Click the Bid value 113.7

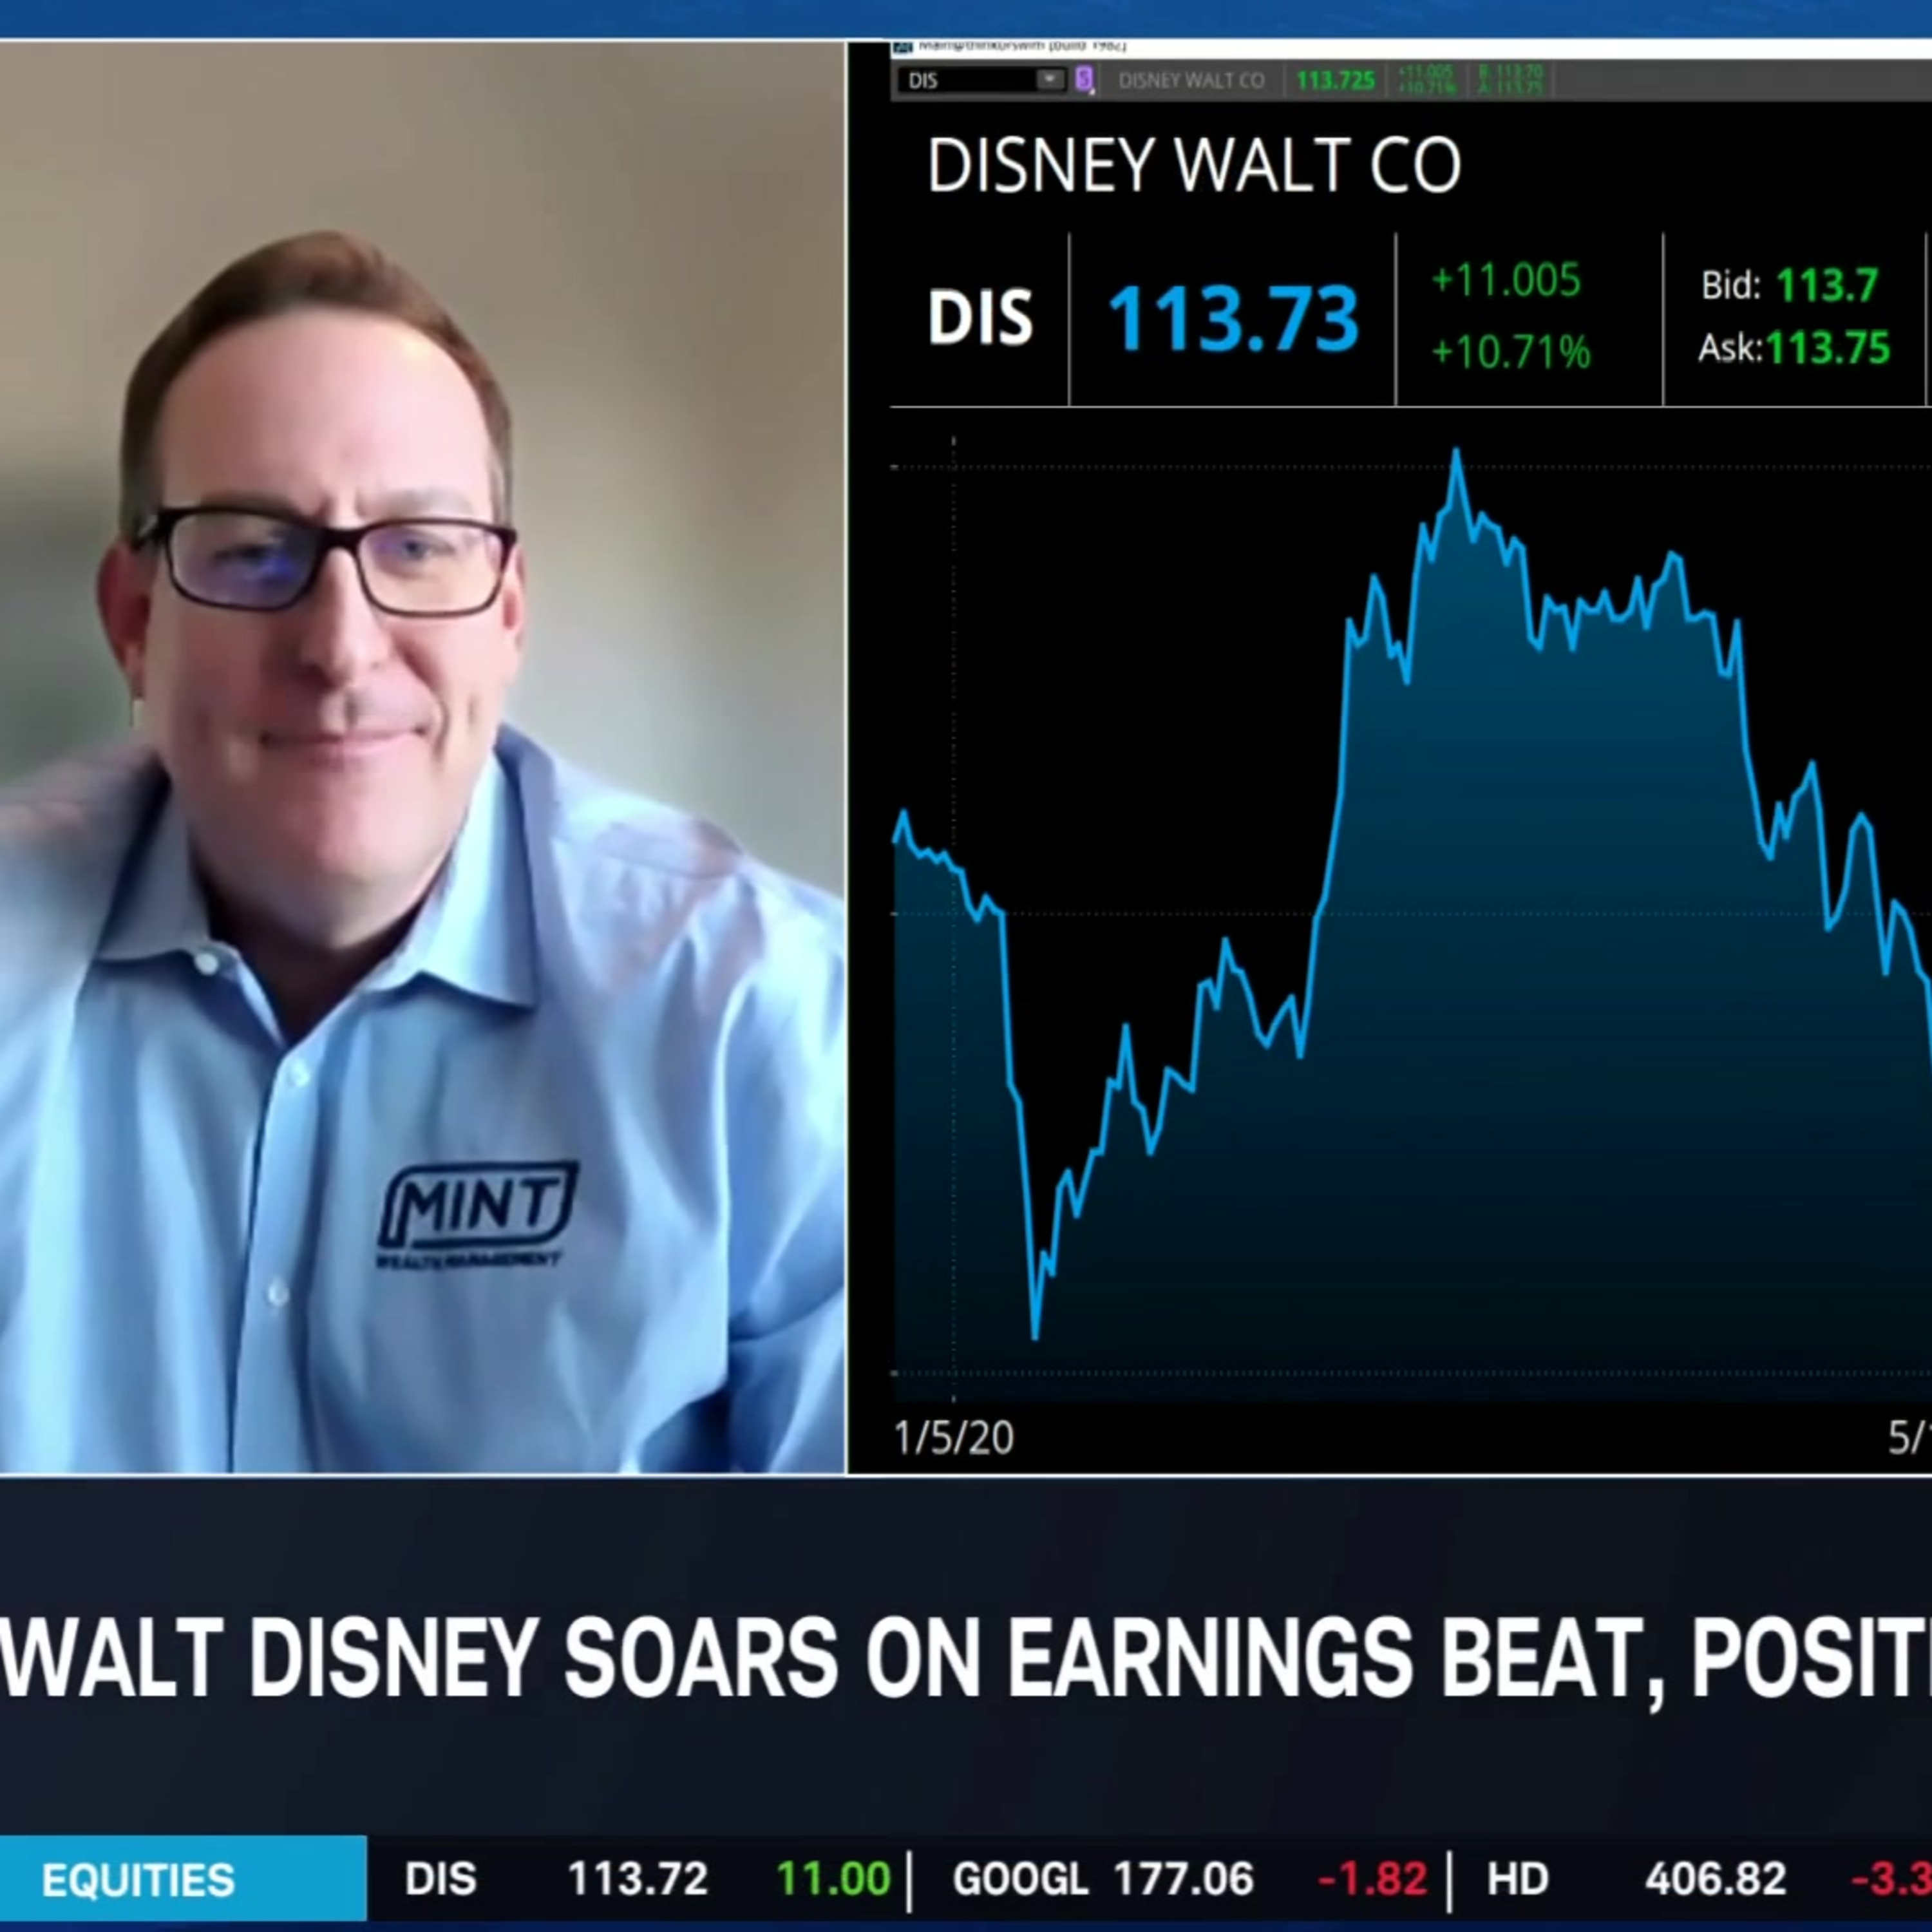(x=1827, y=286)
